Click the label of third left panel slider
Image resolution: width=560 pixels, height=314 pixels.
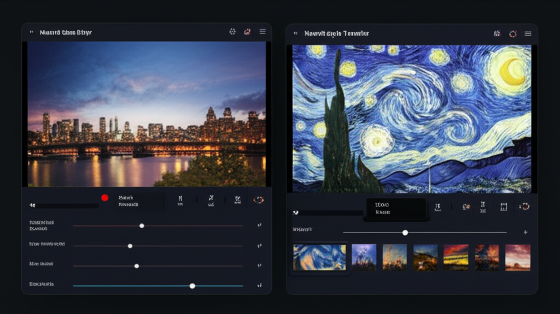coord(41,264)
